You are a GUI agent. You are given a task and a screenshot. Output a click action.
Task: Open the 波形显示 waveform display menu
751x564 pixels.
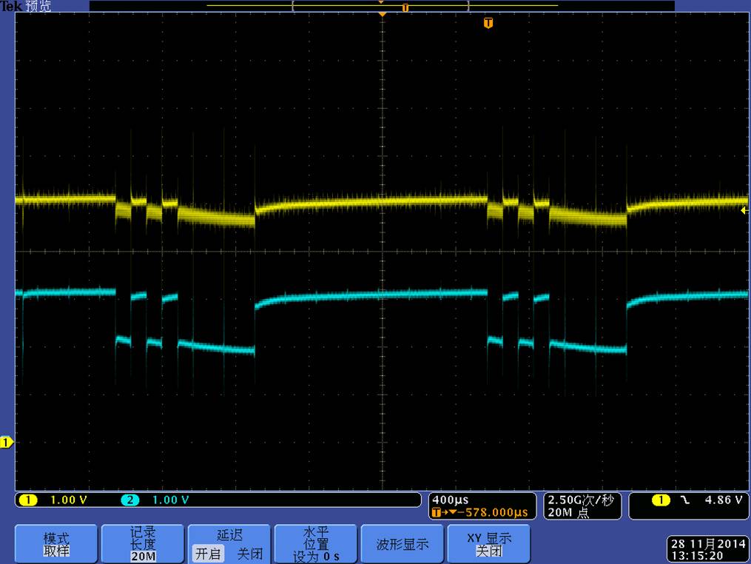click(402, 544)
